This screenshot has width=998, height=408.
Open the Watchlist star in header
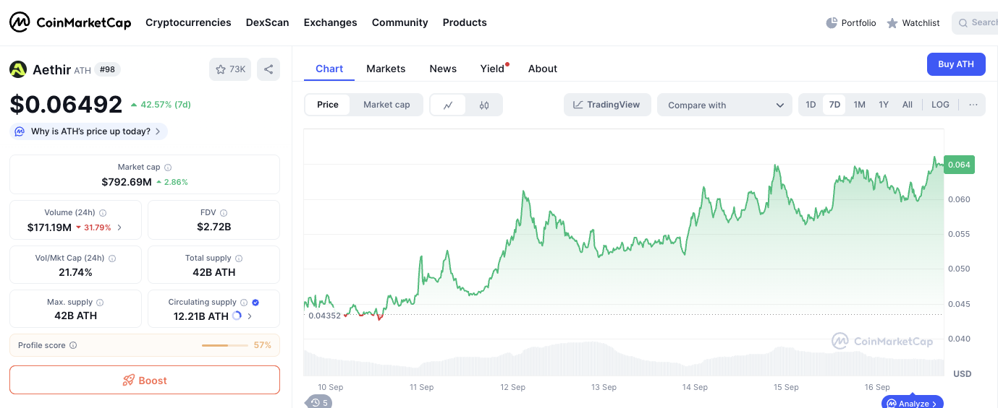tap(892, 23)
